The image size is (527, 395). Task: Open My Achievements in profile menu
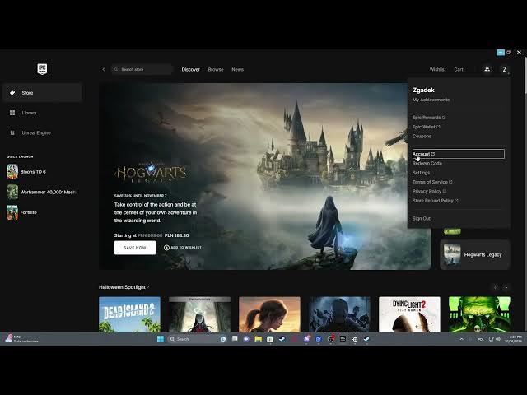(431, 100)
